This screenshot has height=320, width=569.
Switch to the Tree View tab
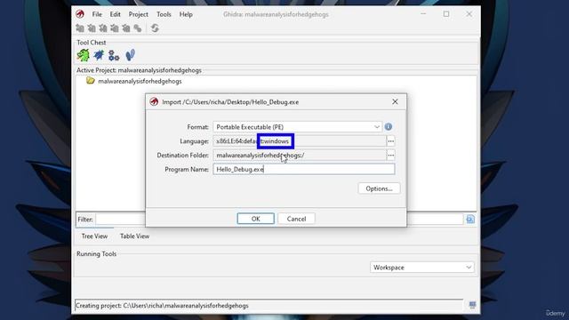pyautogui.click(x=94, y=236)
